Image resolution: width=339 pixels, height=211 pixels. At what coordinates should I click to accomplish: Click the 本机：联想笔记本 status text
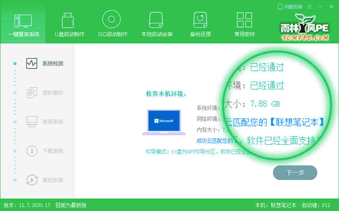pos(276,205)
